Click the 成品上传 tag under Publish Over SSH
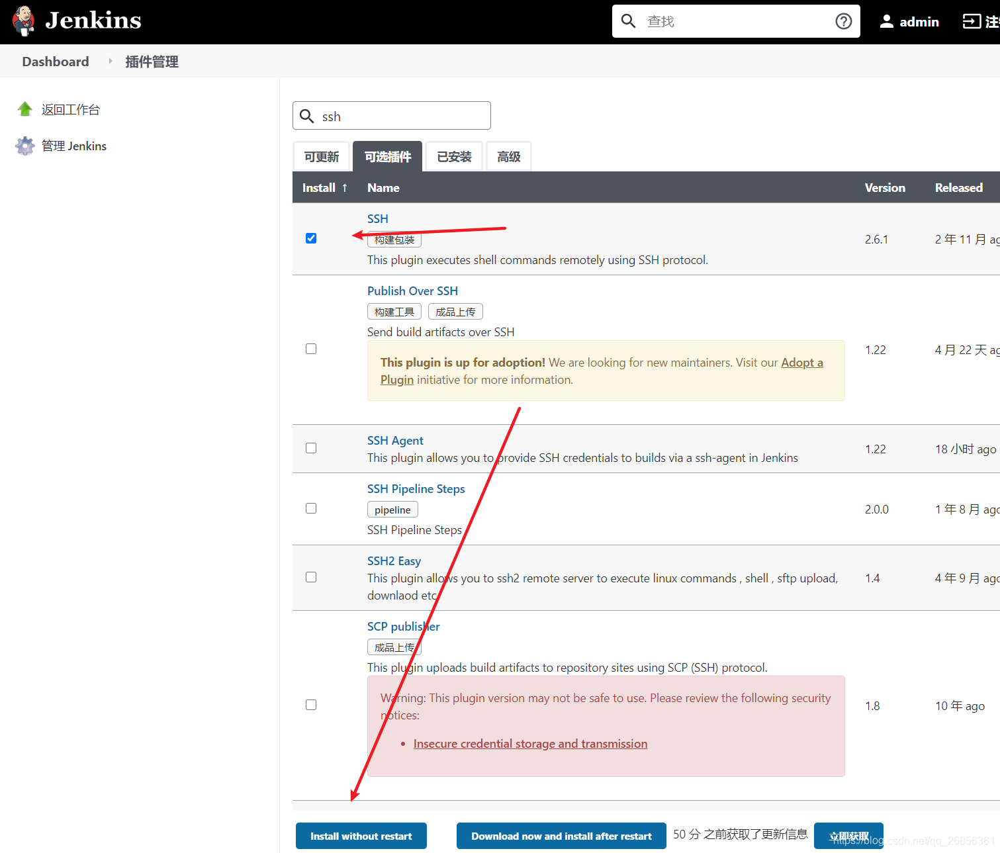Screen dimensions: 1000x853 (x=455, y=312)
